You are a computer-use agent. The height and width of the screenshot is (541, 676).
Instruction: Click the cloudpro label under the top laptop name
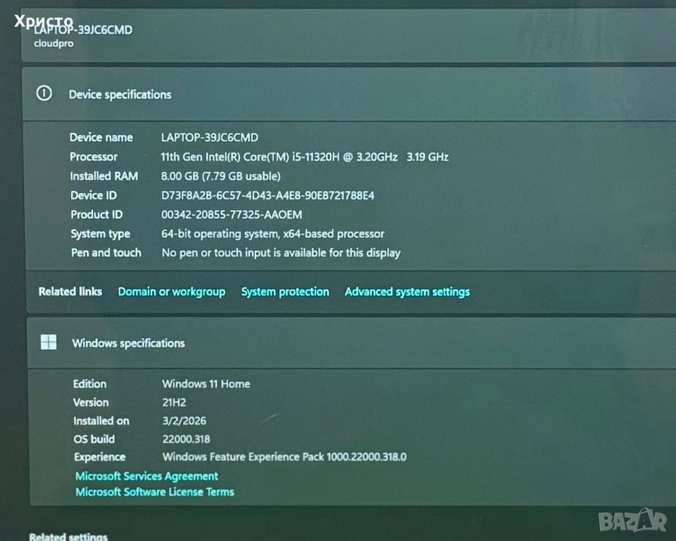pyautogui.click(x=54, y=44)
